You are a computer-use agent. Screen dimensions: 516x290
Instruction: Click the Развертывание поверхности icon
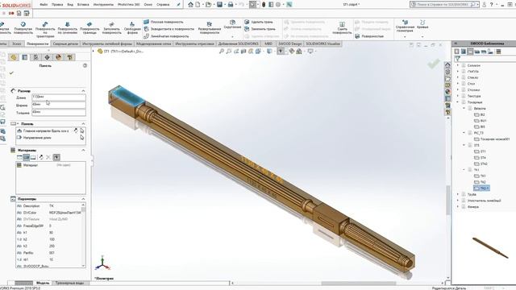pyautogui.click(x=210, y=24)
